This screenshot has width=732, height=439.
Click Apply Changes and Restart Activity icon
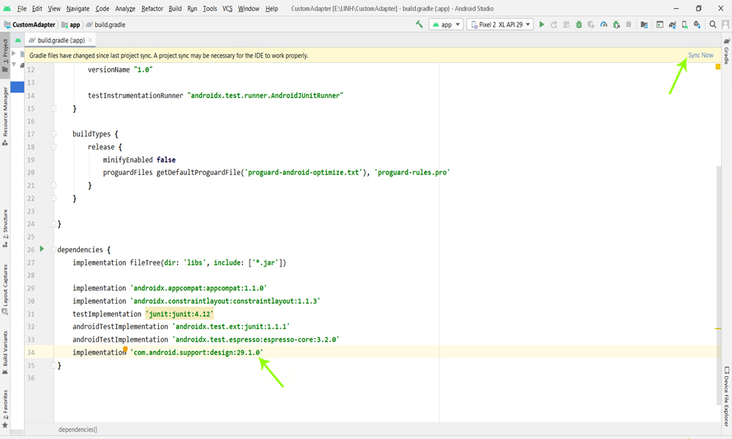click(554, 25)
